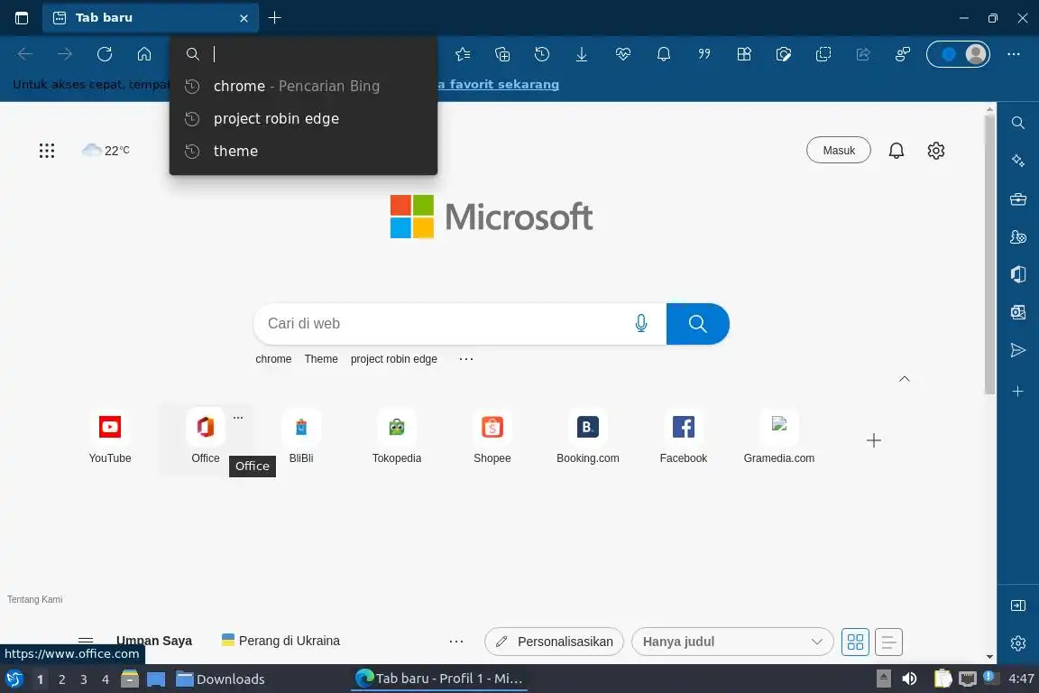This screenshot has width=1039, height=693.
Task: Go to the home page icon
Action: (144, 54)
